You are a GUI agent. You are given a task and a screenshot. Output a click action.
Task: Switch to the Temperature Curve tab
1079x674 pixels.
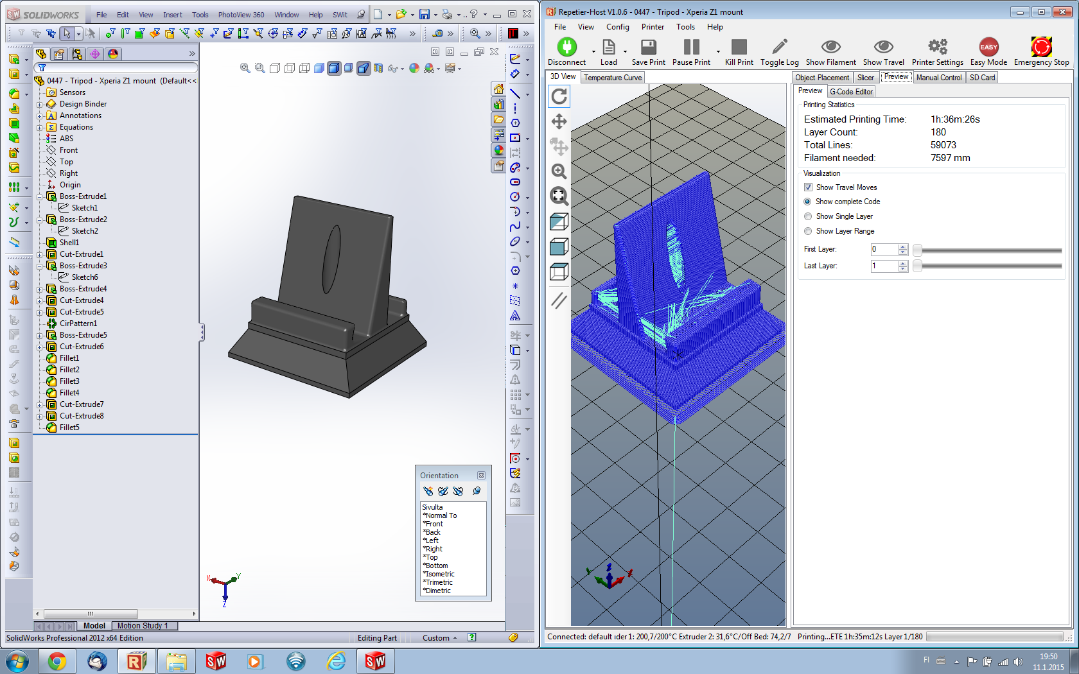pyautogui.click(x=613, y=78)
